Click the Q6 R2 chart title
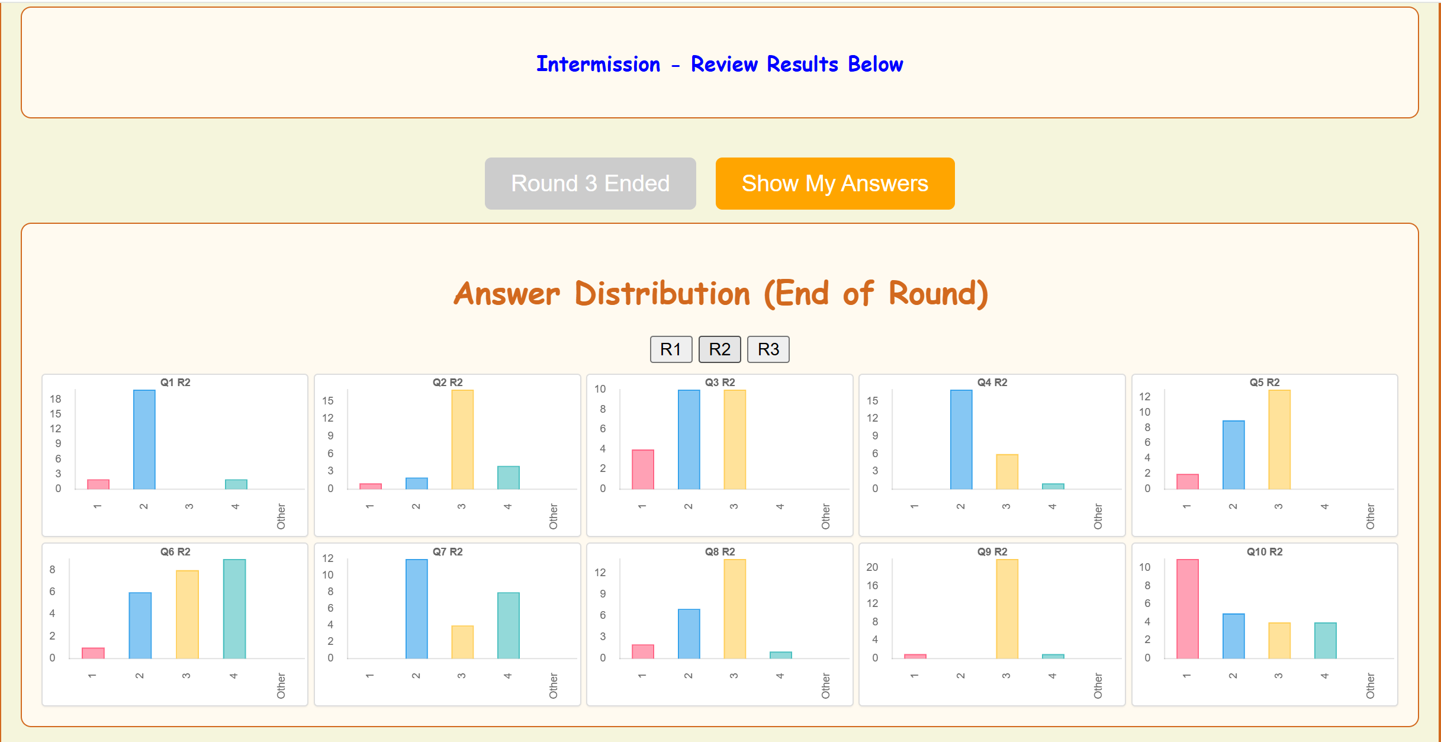 175,552
